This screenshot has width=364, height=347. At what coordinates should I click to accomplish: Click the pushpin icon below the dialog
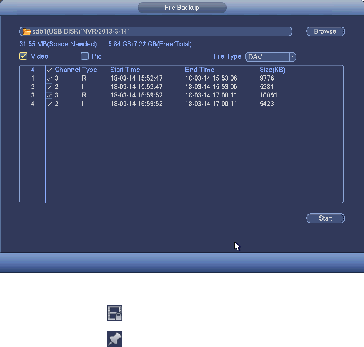point(114,339)
